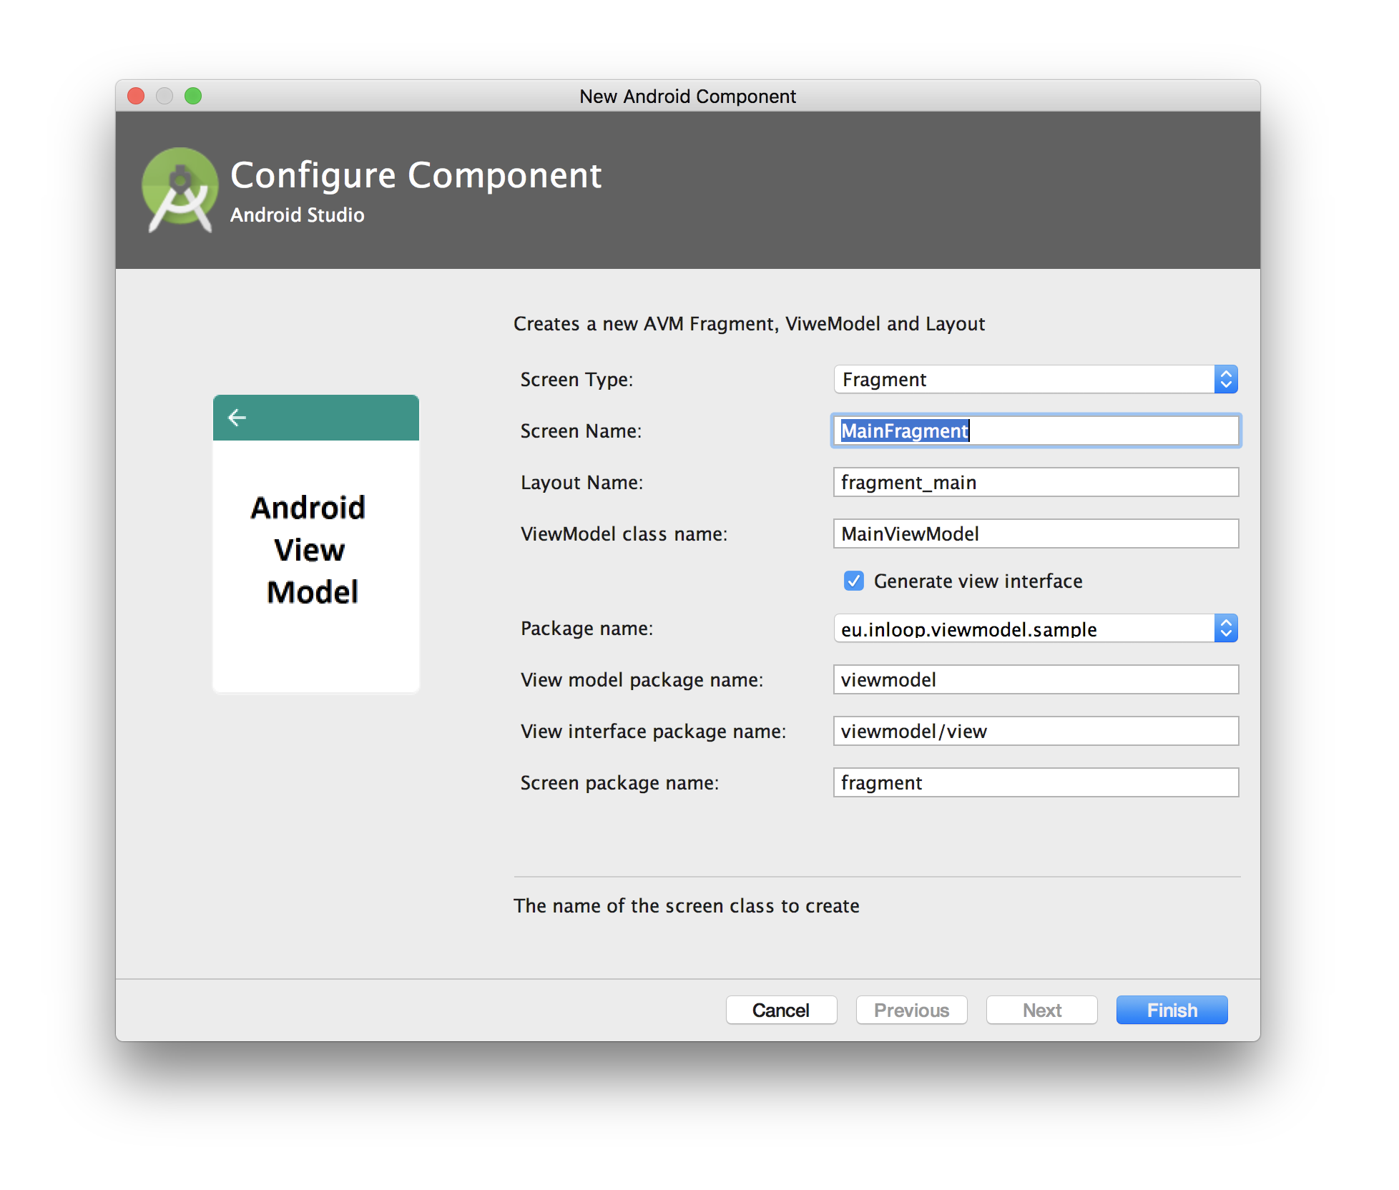Click the Next button

click(1041, 1010)
